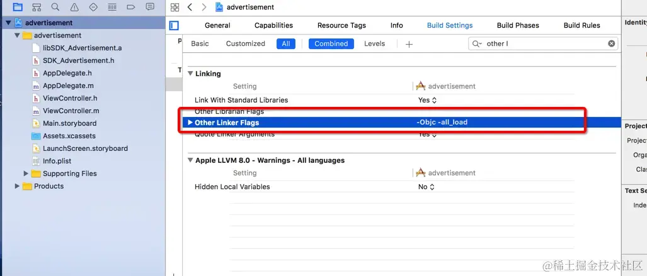Select the Basic filter
The image size is (647, 276).
point(200,43)
